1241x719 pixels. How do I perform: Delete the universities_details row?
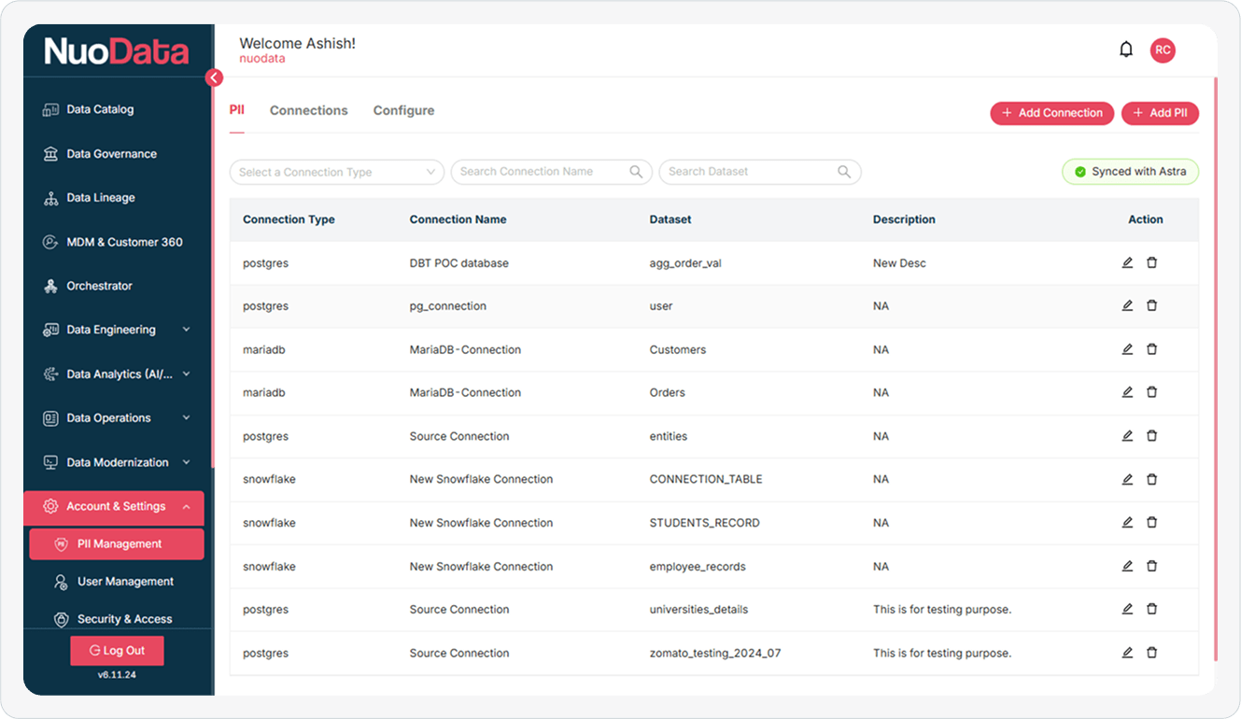pos(1151,609)
